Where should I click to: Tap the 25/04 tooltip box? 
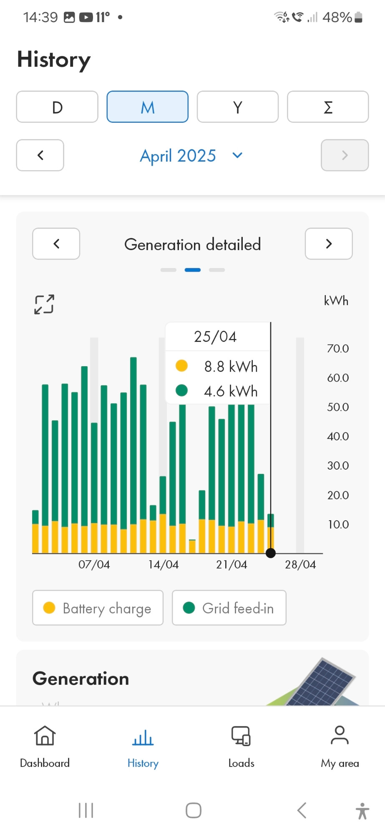[218, 363]
